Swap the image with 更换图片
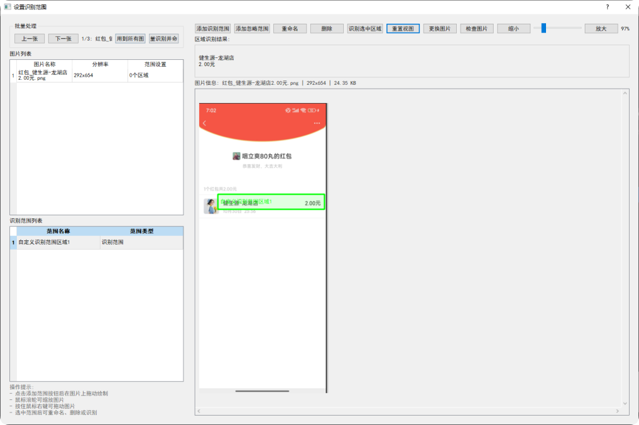Image resolution: width=639 pixels, height=425 pixels. (439, 28)
